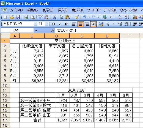
Task: Select column F header
Action: 129,36
